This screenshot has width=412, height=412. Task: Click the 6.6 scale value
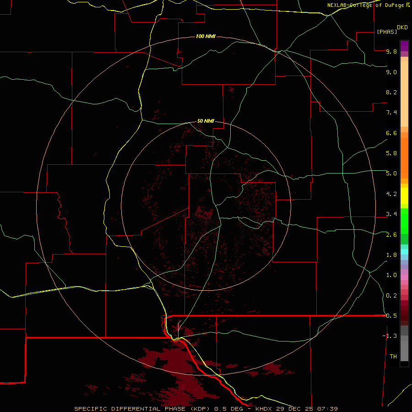pos(391,133)
